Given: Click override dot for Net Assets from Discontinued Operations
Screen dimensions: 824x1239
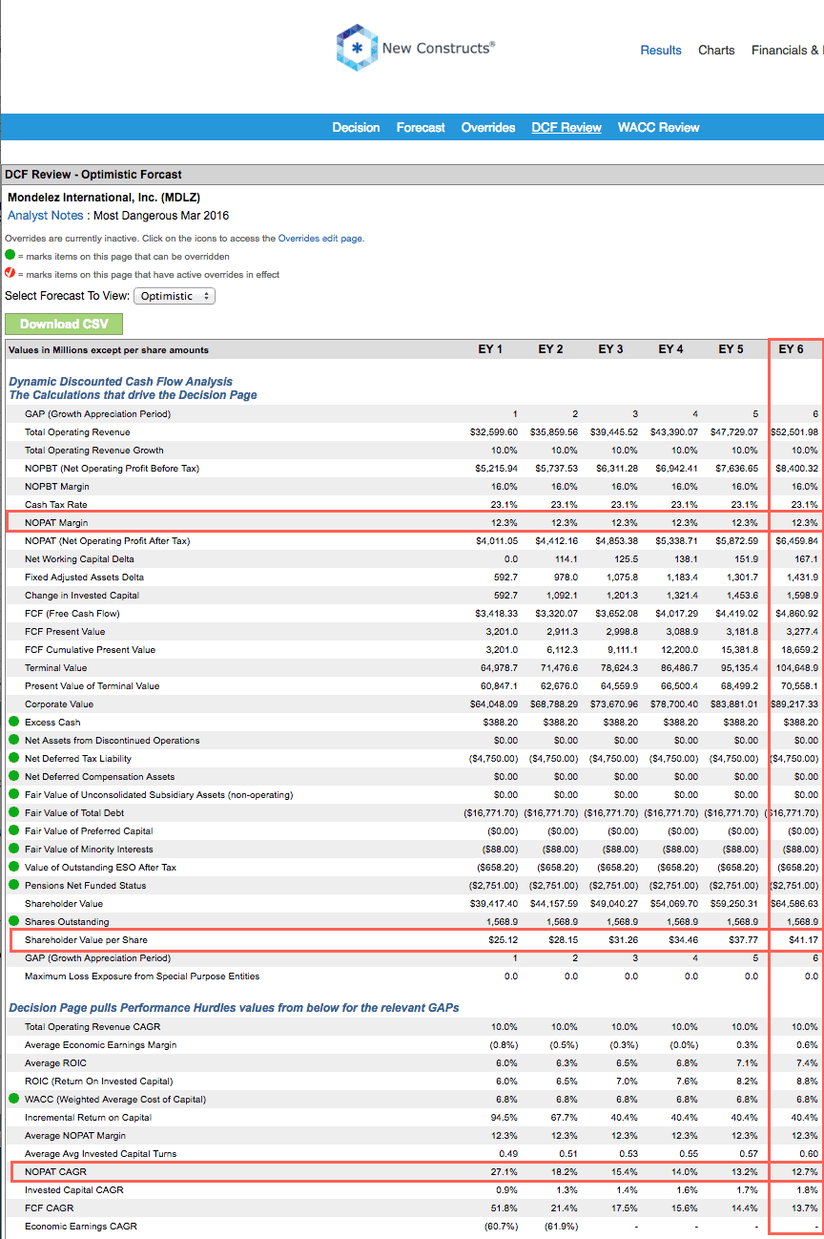Looking at the screenshot, I should [13, 740].
